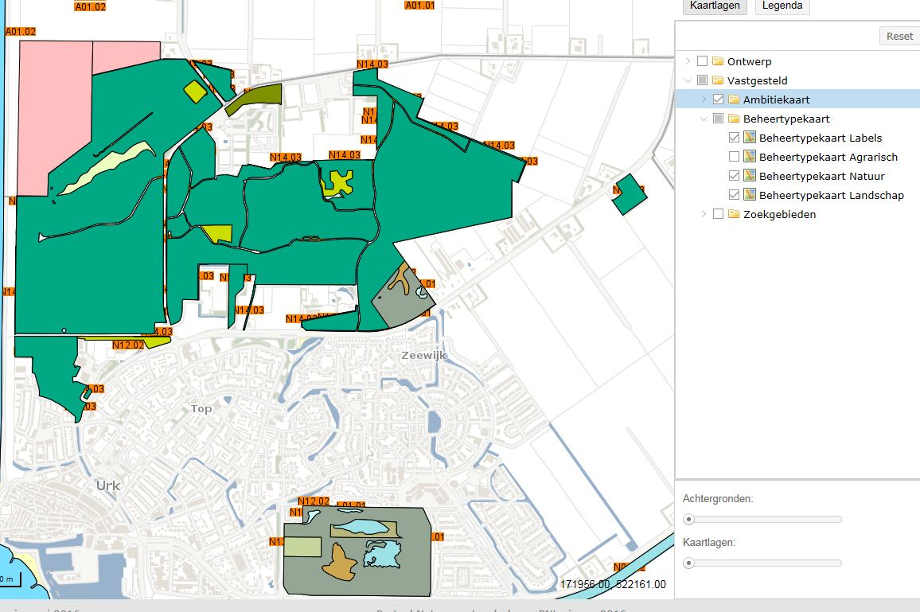
Task: Enable the Beheertypekaart Agrarisch checkbox
Action: (734, 157)
